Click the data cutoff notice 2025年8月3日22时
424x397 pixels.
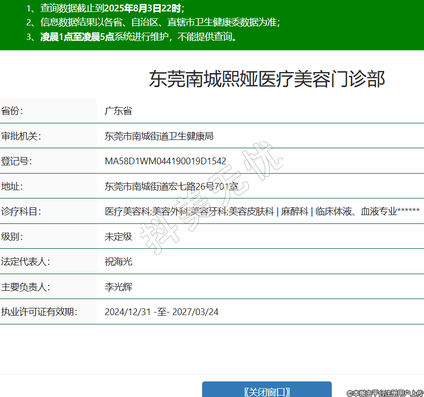point(146,8)
